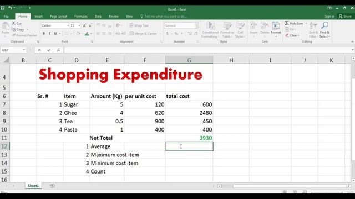This screenshot has height=199, width=355.
Task: Click the Tell me what you want search box
Action: (x=164, y=17)
